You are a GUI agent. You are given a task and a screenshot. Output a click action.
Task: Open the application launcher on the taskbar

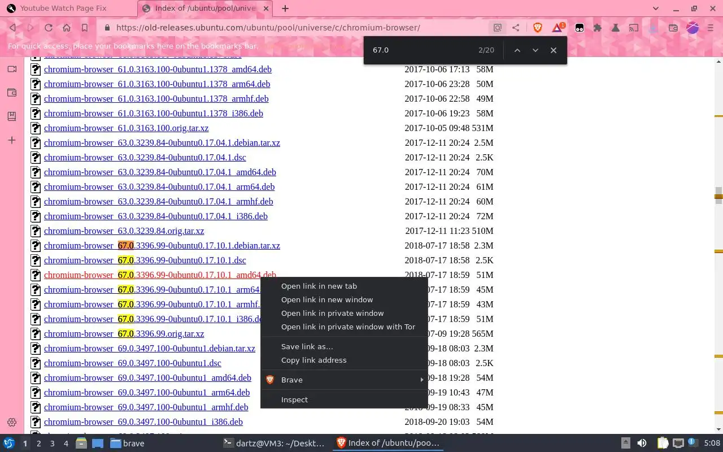[x=8, y=444]
